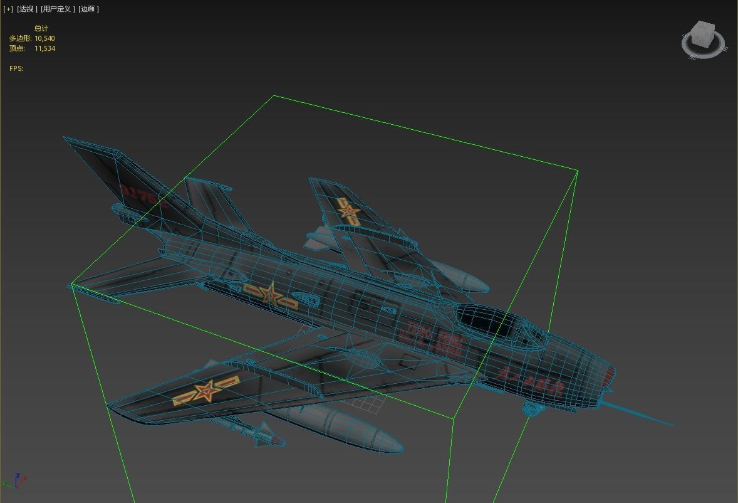Click the vertex count value 11,534
738x503 pixels.
pyautogui.click(x=44, y=48)
